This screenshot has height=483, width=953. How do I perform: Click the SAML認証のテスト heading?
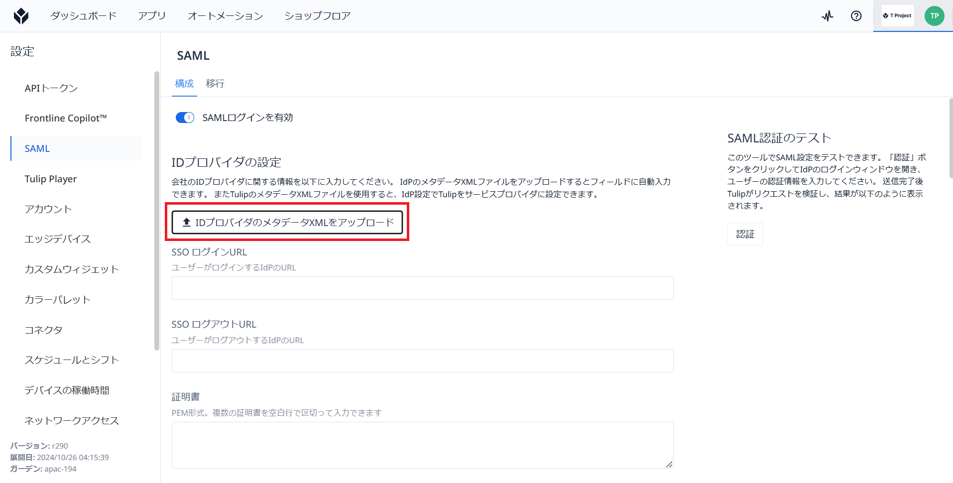(779, 138)
